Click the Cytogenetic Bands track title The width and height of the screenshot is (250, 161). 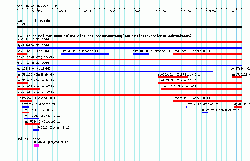[x=33, y=21]
